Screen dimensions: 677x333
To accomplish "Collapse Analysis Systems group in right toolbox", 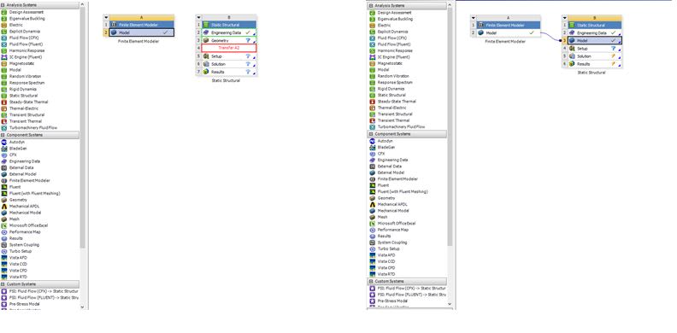I will pyautogui.click(x=371, y=6).
